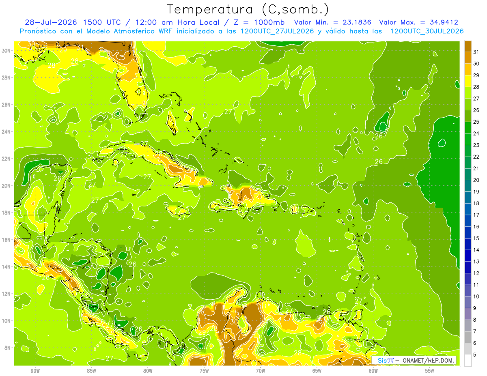Click the "12" label on the color scale

(476, 273)
